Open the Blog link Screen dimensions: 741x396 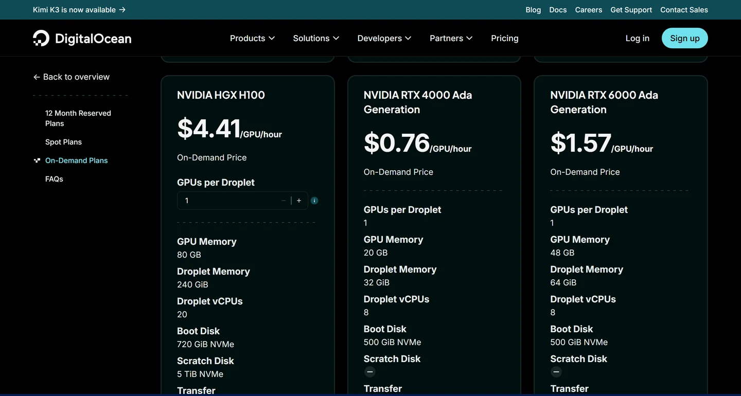(533, 10)
